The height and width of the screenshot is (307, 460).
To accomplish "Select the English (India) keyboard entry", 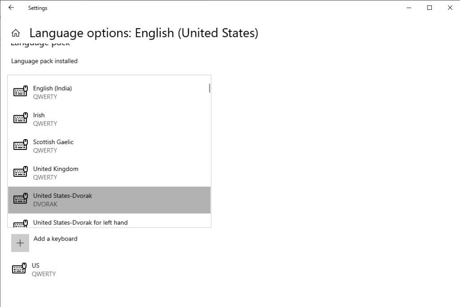I will click(x=108, y=92).
